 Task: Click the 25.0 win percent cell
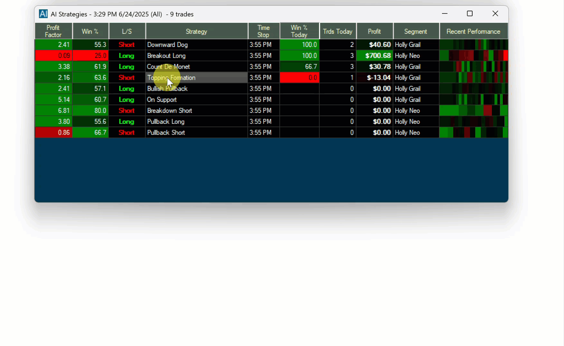(x=90, y=56)
